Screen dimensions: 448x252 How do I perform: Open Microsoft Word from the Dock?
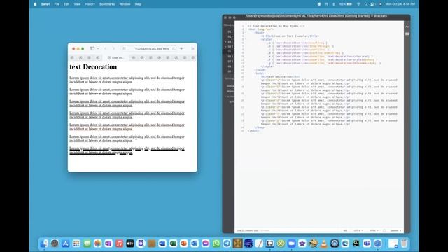pyautogui.click(x=162, y=244)
